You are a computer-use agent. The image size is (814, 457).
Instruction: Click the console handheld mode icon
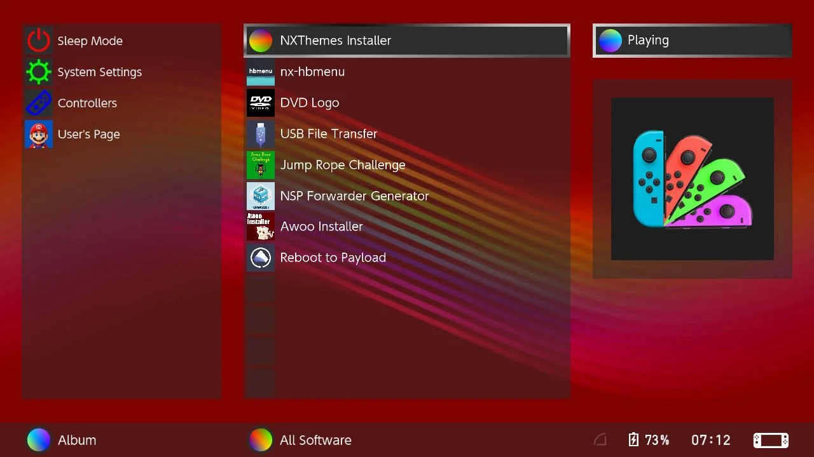771,440
